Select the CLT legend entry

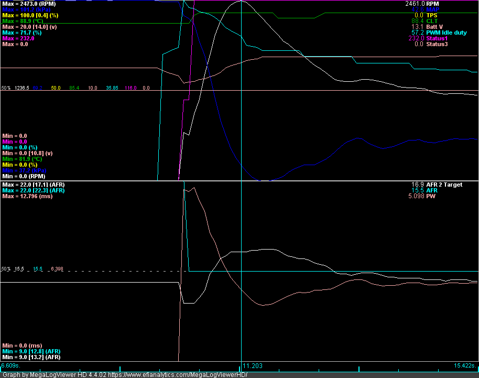pos(432,21)
